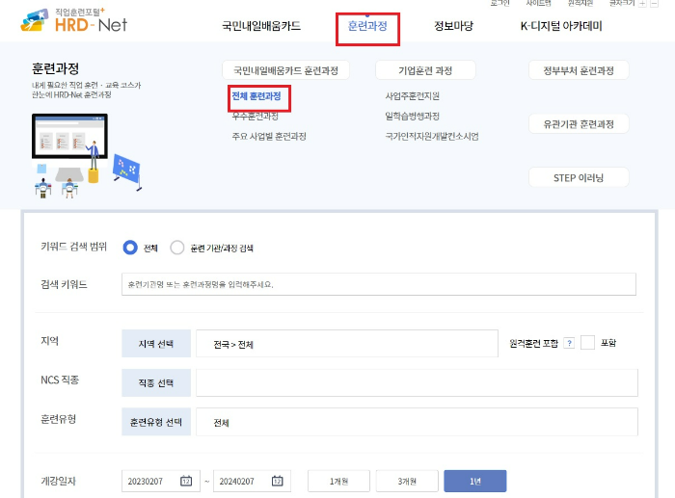Open 훈련과정 main menu
Image resolution: width=675 pixels, height=498 pixels.
pos(367,26)
